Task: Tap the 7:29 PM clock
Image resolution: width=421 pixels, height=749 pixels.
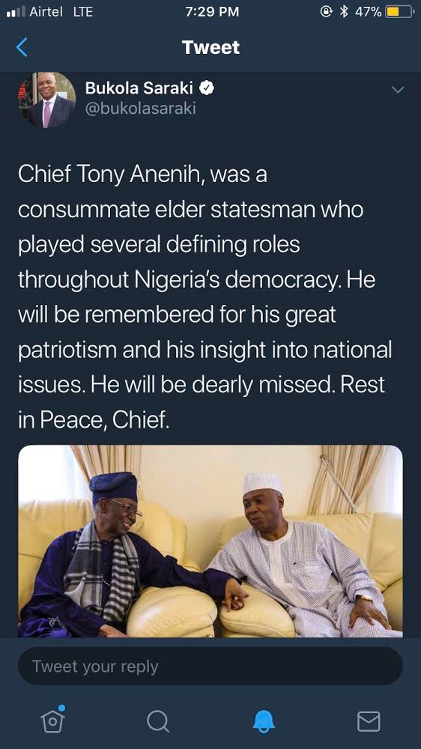Action: 212,12
